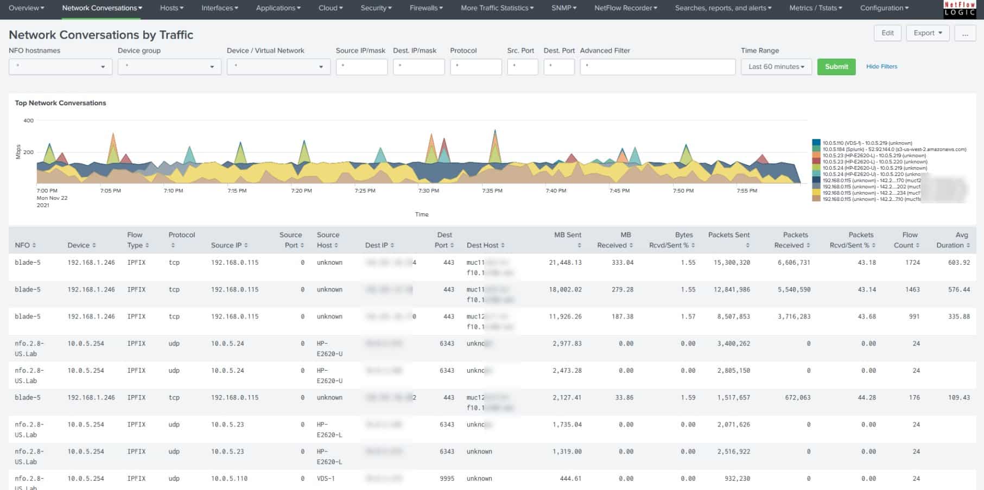Sort by Flow Count column arrows

point(918,246)
